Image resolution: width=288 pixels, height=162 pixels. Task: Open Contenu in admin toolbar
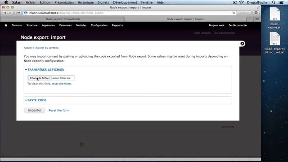tap(17, 25)
